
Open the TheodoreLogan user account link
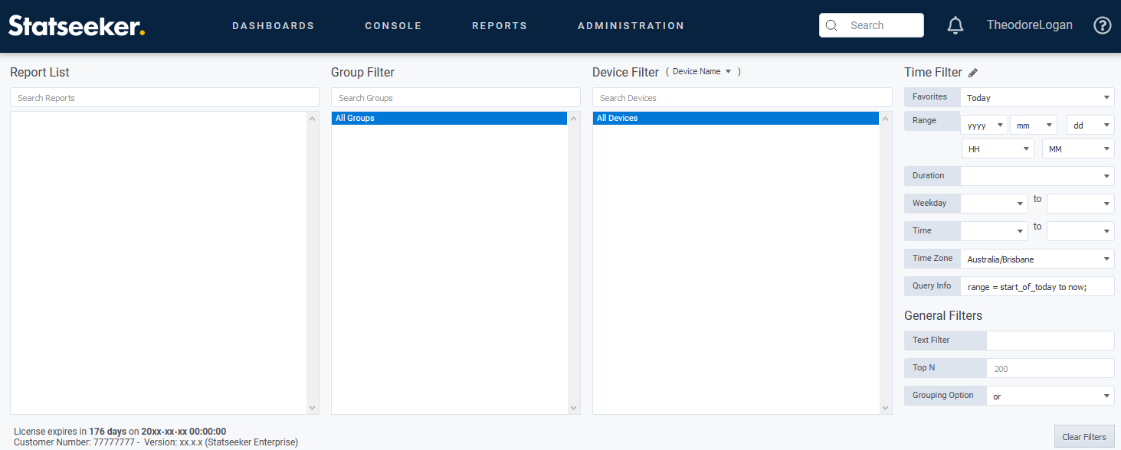click(x=1029, y=25)
